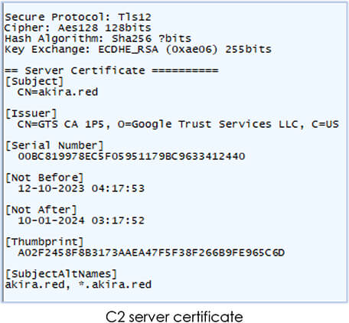Select the serial number starting with 00BC8199

[132, 156]
